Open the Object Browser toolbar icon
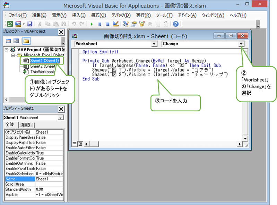The height and width of the screenshot is (205, 277). click(142, 24)
